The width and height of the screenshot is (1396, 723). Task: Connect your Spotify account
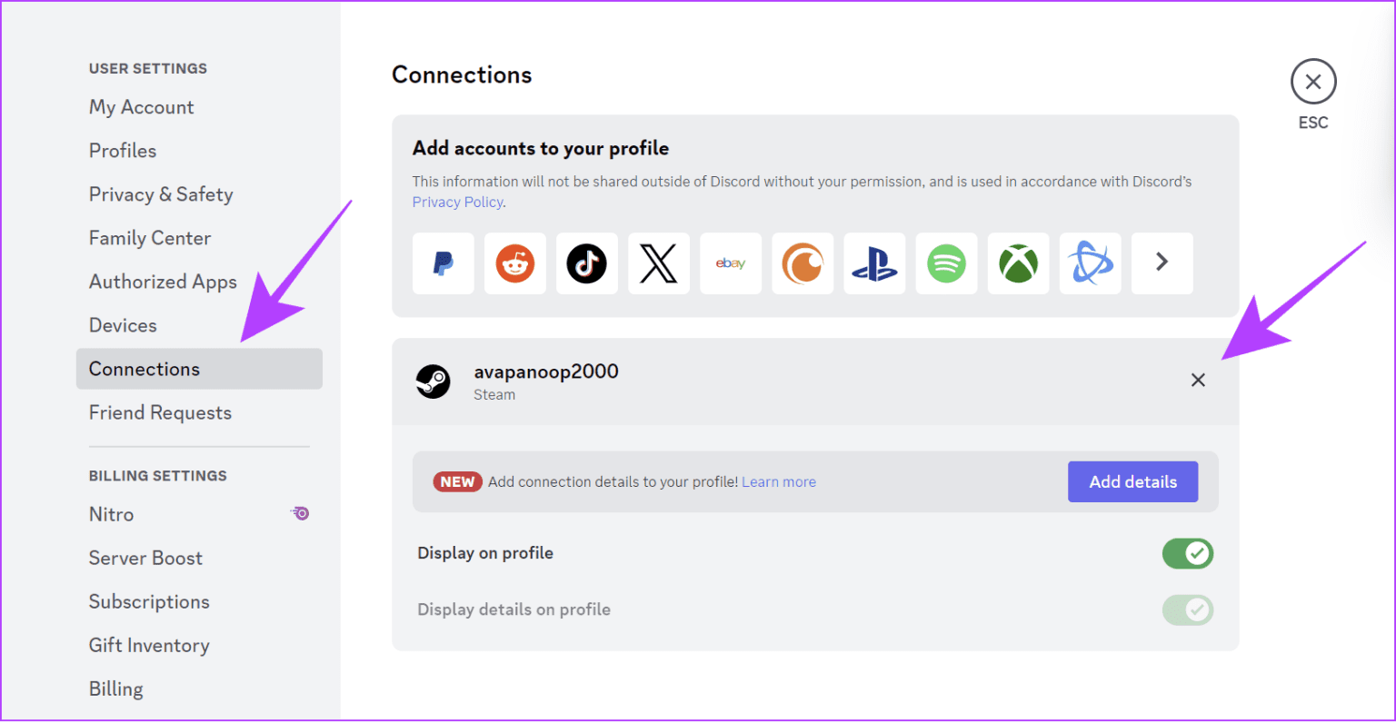pos(946,263)
